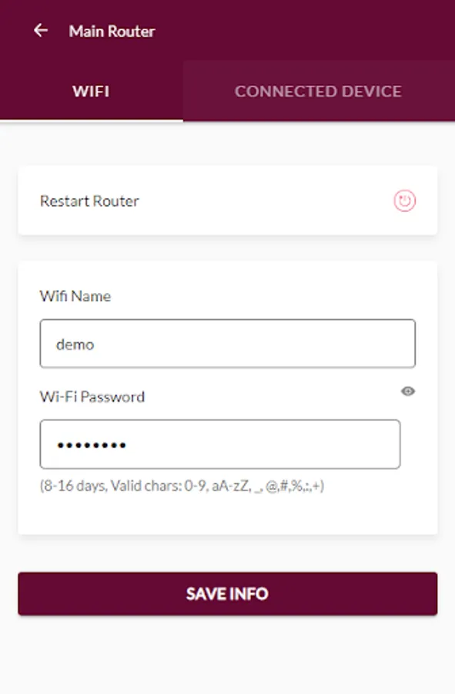Open the CONNECTED DEVICE tab

[x=319, y=91]
